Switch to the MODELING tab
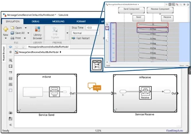191x134 pixels. tap(58, 22)
